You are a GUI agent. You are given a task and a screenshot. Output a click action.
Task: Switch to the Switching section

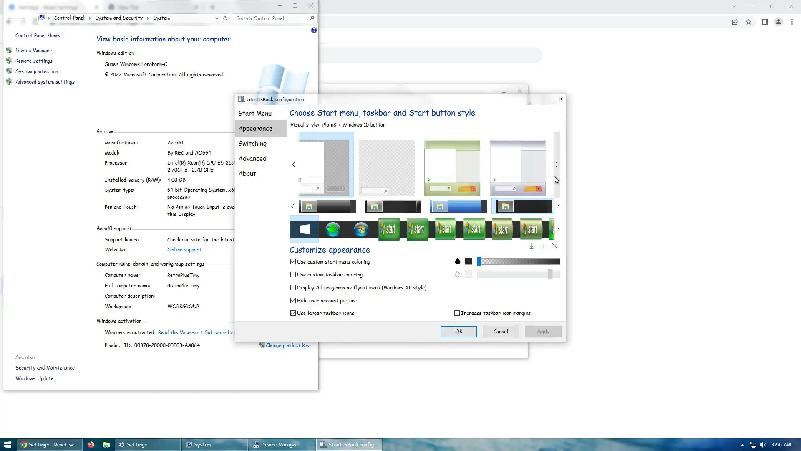tap(252, 144)
